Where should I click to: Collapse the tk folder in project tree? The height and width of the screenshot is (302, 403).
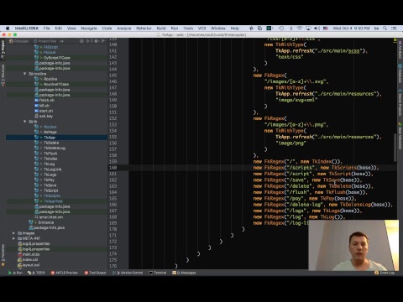(24, 122)
